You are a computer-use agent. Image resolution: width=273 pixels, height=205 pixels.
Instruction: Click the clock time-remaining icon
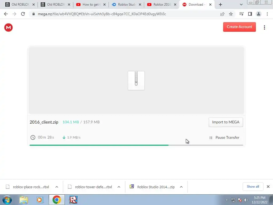point(33,137)
